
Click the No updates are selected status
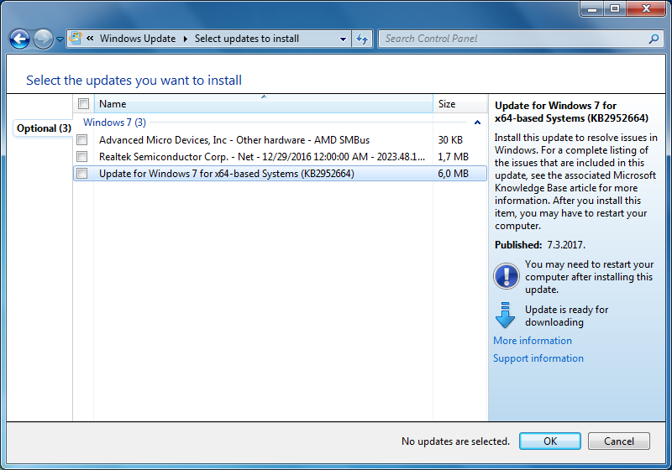[x=455, y=441]
